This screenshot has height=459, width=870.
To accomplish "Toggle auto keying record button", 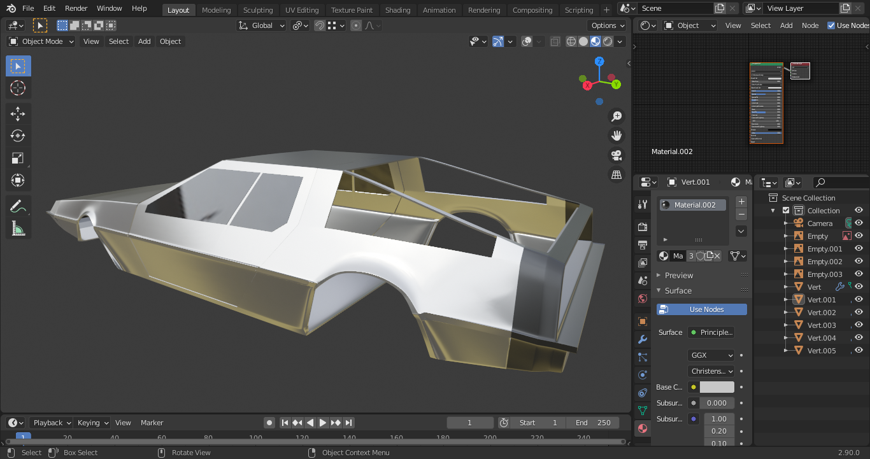I will pos(269,423).
